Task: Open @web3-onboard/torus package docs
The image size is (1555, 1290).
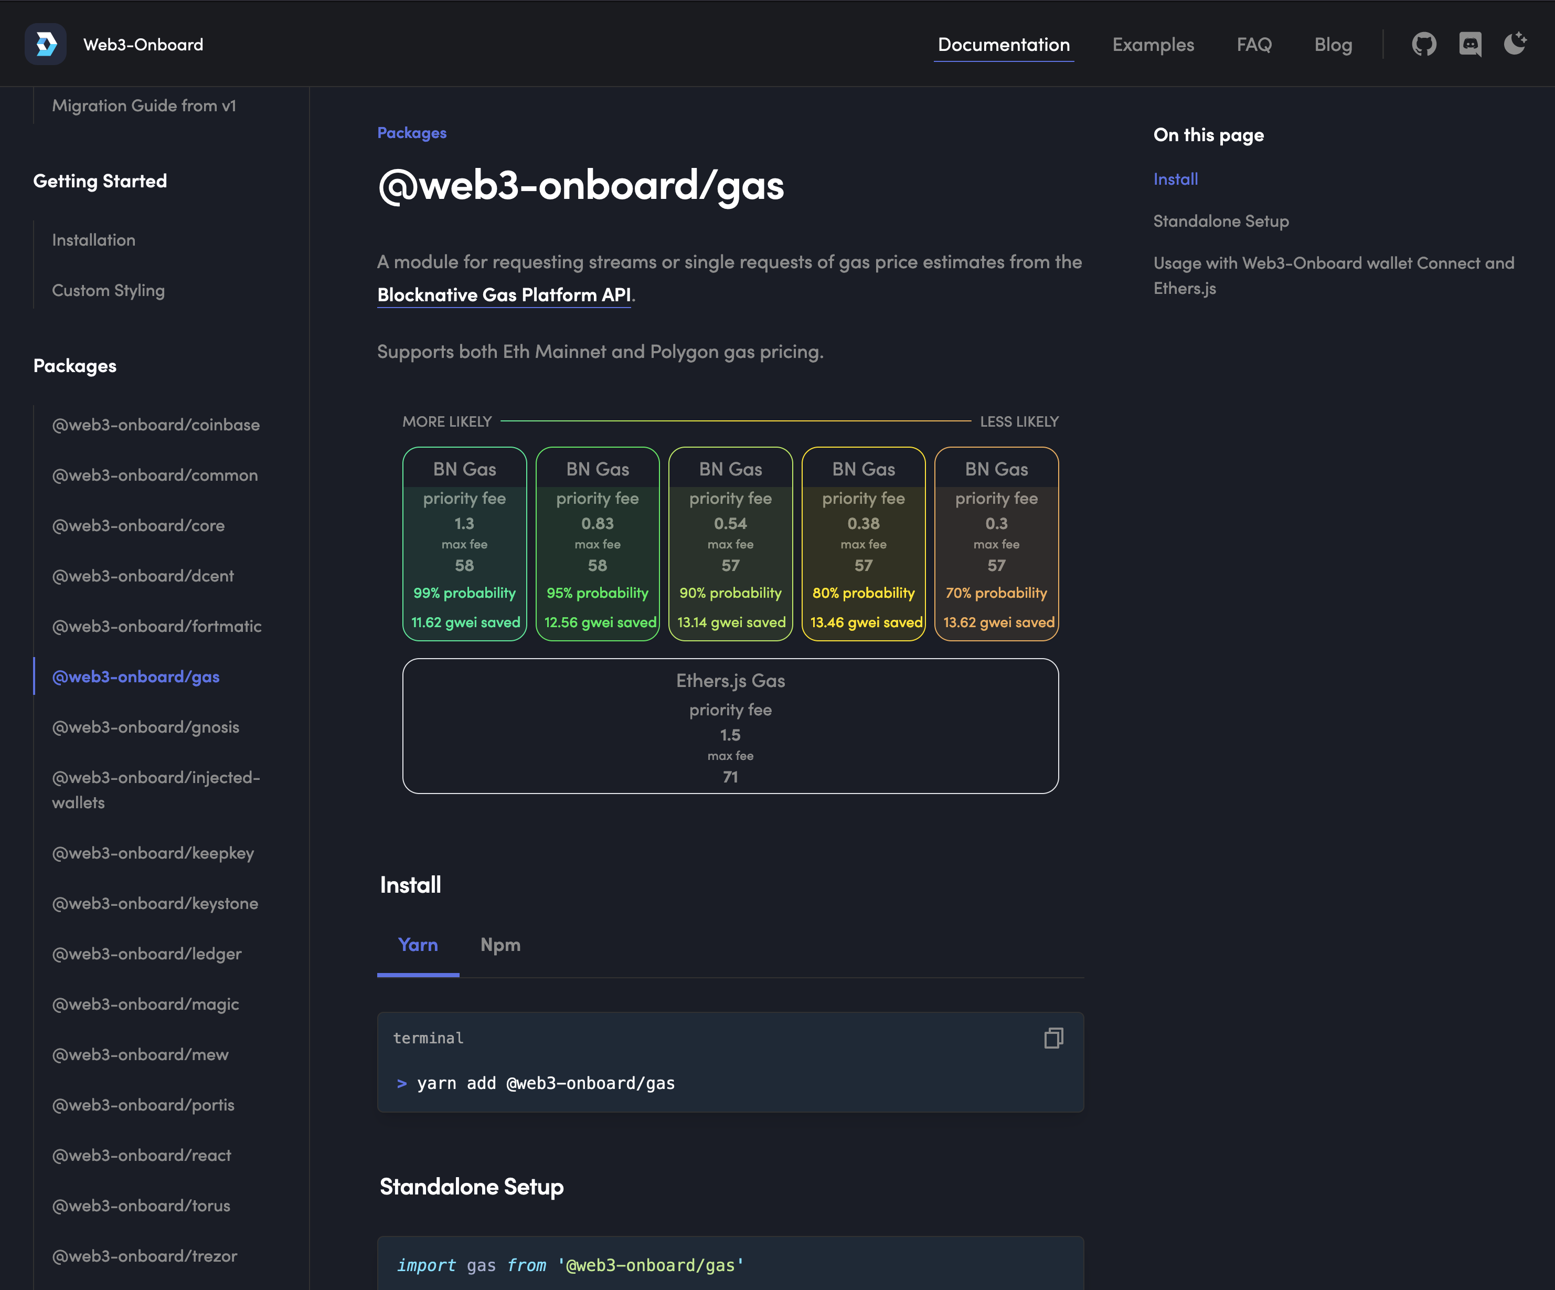Action: tap(141, 1206)
